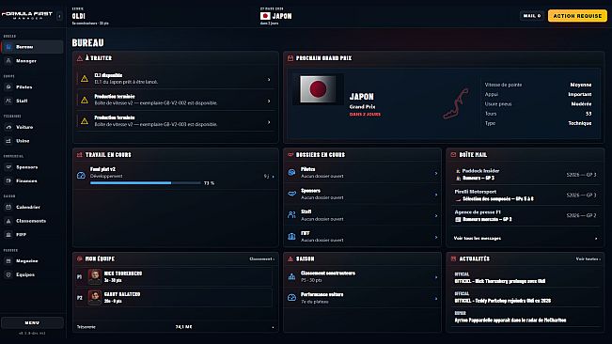Click the Fond plat v2 development icon
The height and width of the screenshot is (344, 612).
pyautogui.click(x=81, y=176)
